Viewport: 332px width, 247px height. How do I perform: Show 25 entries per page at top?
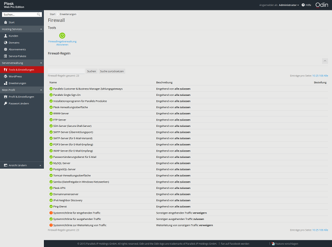(317, 76)
